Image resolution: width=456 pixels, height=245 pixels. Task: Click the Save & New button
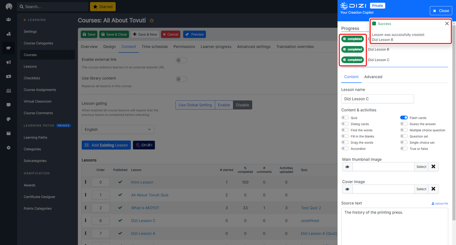coord(145,34)
